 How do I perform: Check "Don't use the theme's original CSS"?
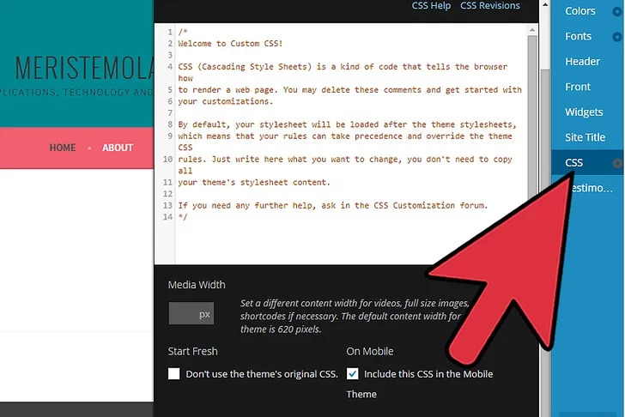tap(174, 373)
